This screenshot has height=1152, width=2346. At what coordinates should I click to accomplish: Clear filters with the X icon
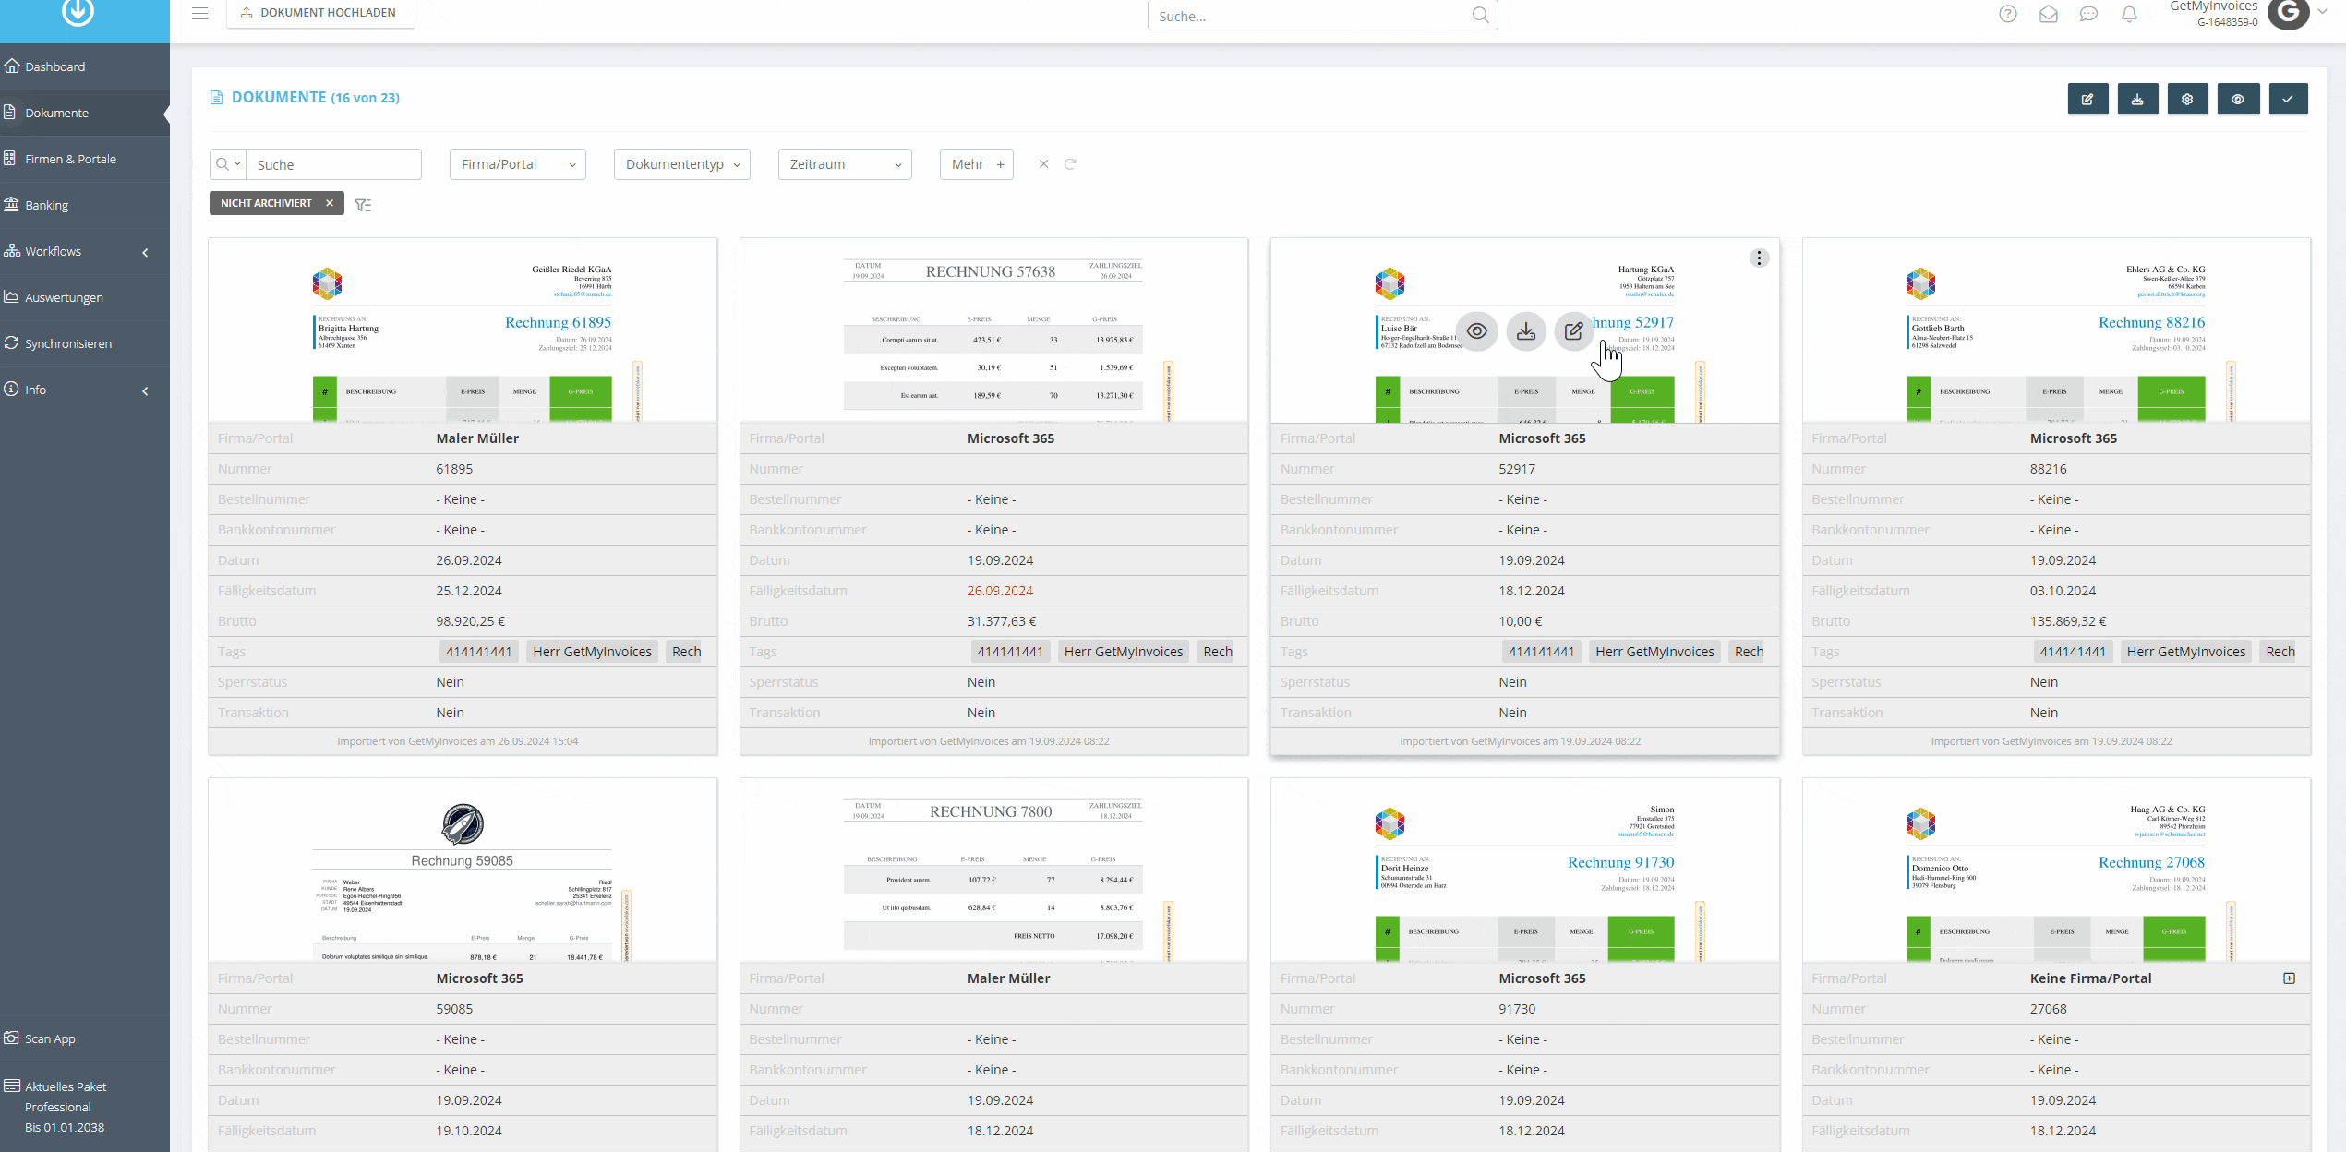point(1043,163)
